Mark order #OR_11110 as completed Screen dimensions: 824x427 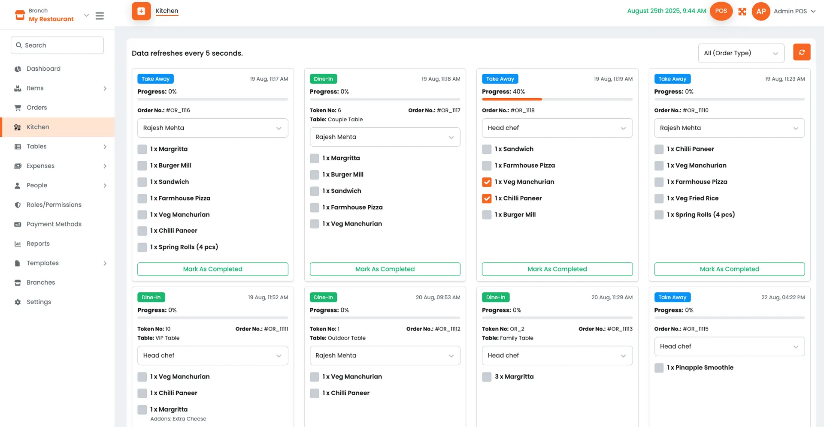(x=729, y=269)
